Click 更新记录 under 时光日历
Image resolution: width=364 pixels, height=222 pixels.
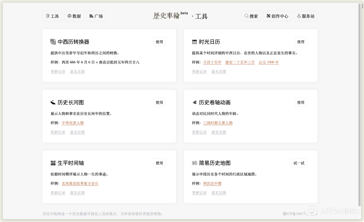coord(199,71)
